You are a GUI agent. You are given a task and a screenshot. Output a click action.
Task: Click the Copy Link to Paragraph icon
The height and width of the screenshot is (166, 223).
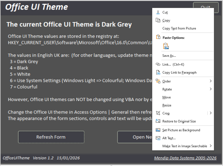click(158, 73)
